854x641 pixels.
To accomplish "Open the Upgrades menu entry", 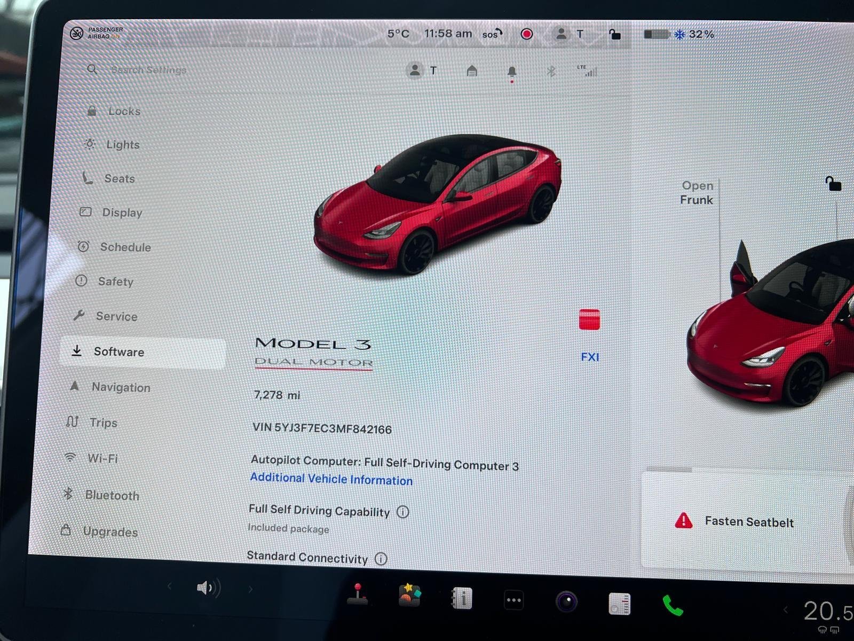I will 99,531.
